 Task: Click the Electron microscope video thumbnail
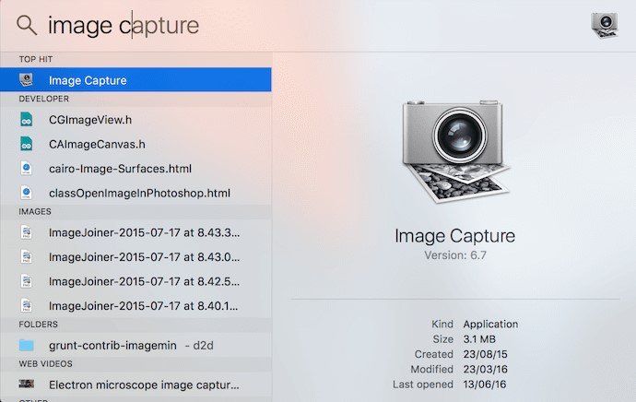tap(27, 384)
